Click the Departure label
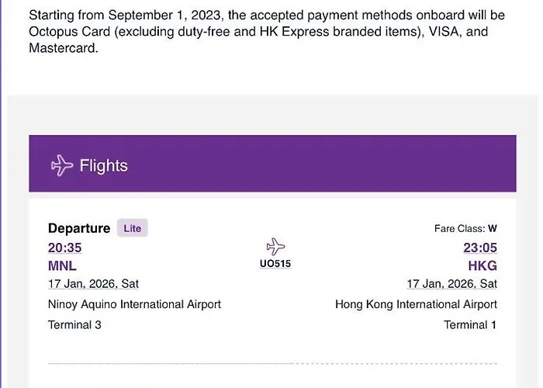This screenshot has width=543, height=388. pos(79,228)
